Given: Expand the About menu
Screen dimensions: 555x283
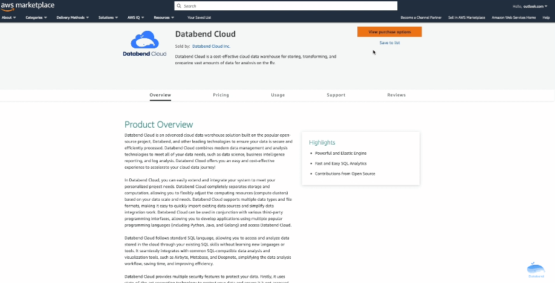Looking at the screenshot, I should pos(9,18).
